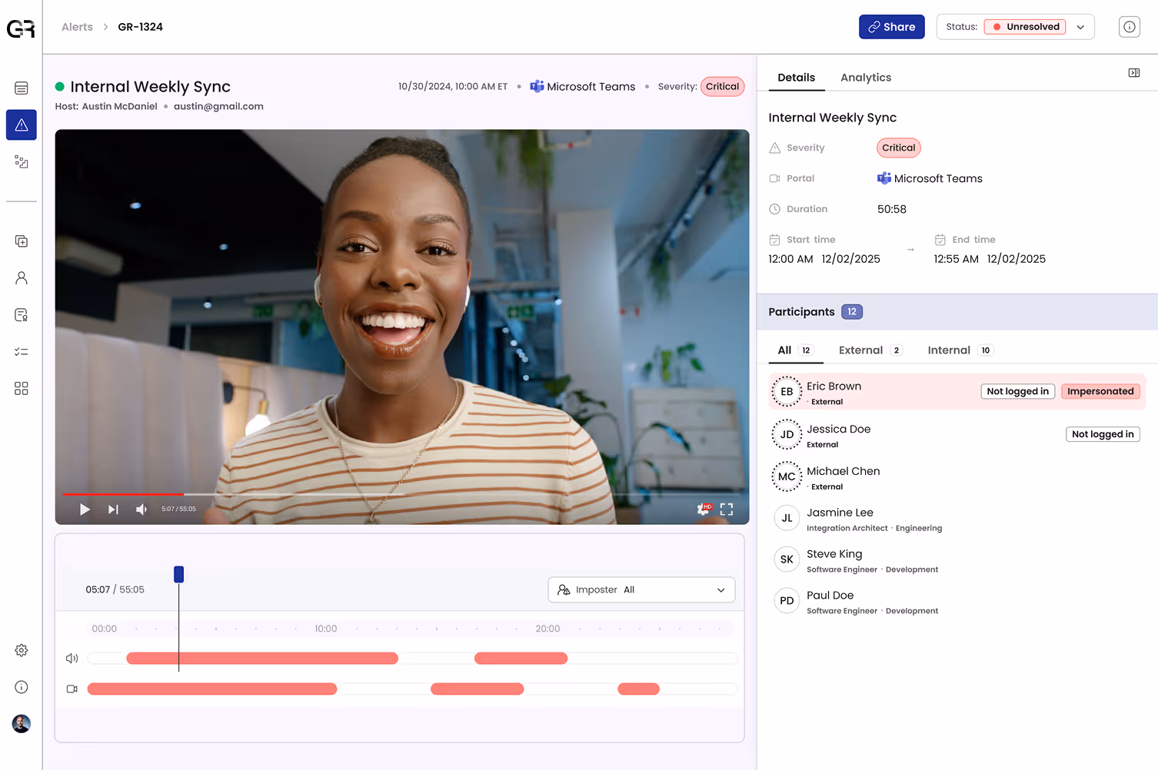Enter video fullscreen mode
This screenshot has height=770, width=1158.
727,509
